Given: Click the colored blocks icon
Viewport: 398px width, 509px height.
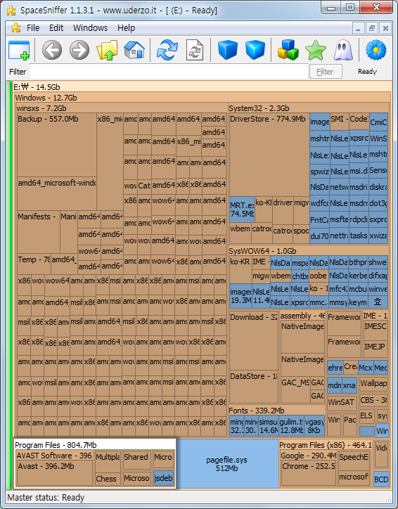Looking at the screenshot, I should [288, 50].
